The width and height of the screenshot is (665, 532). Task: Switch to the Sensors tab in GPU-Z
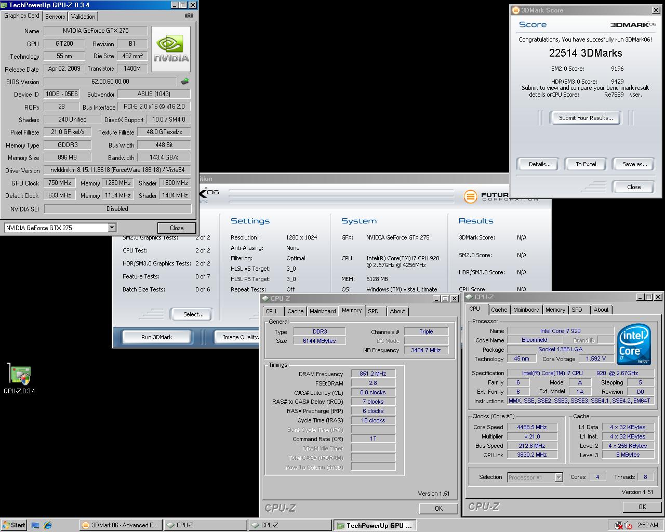pos(55,17)
